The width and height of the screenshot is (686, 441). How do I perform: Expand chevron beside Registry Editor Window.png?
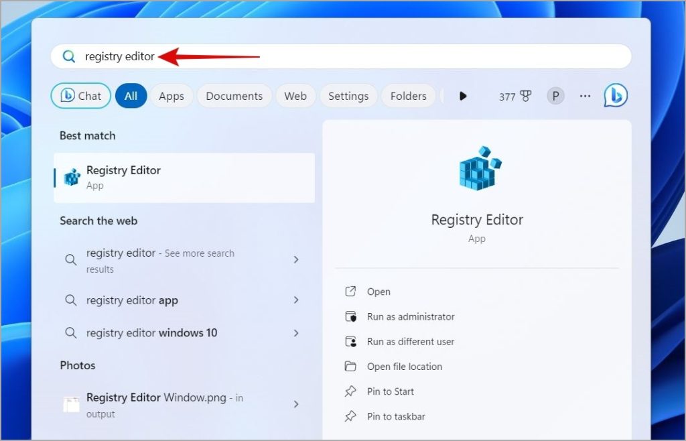coord(296,404)
